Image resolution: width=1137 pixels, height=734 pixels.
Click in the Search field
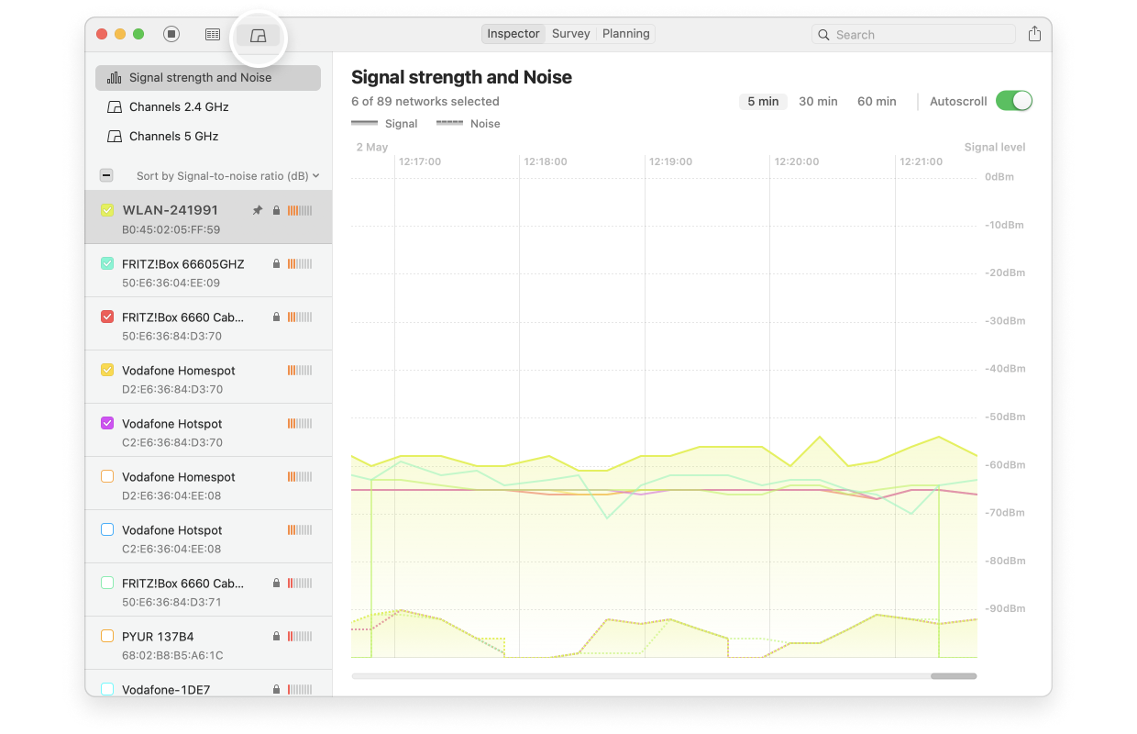tap(913, 35)
